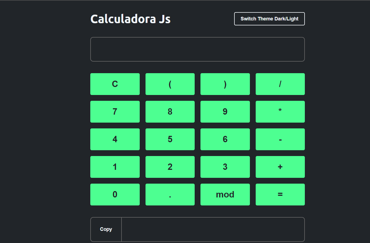Toggle the Dark/Light theme switch

click(x=269, y=19)
